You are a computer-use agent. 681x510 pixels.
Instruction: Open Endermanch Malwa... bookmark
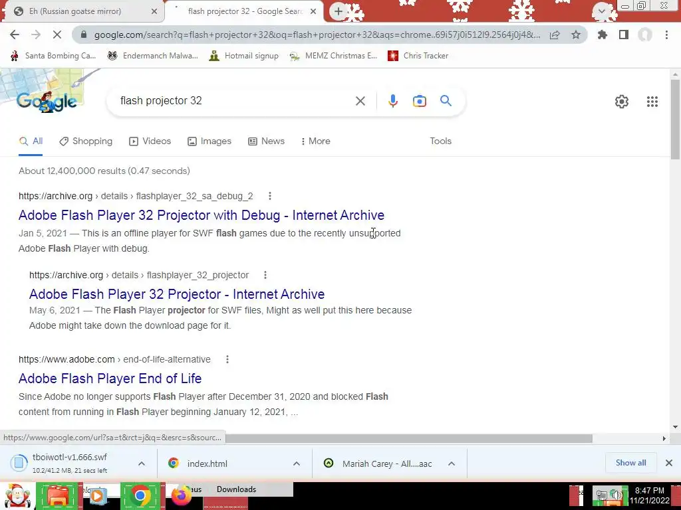pyautogui.click(x=152, y=56)
